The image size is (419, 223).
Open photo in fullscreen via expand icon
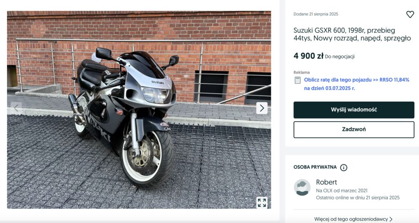click(x=262, y=203)
